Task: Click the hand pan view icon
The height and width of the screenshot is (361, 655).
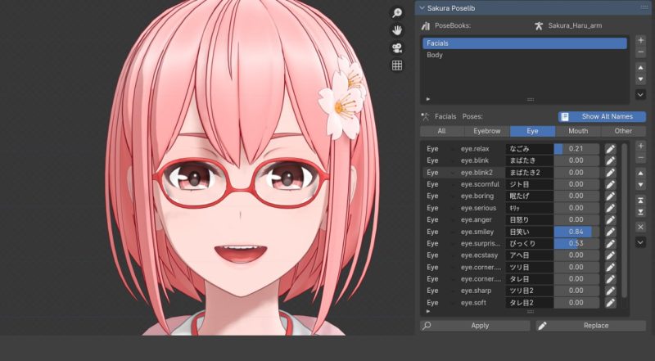Action: [397, 30]
